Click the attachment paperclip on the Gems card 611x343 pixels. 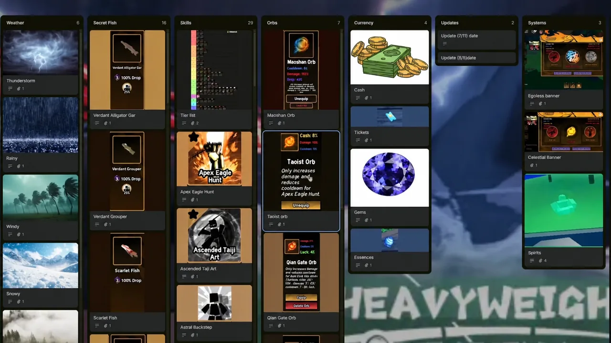click(x=368, y=220)
